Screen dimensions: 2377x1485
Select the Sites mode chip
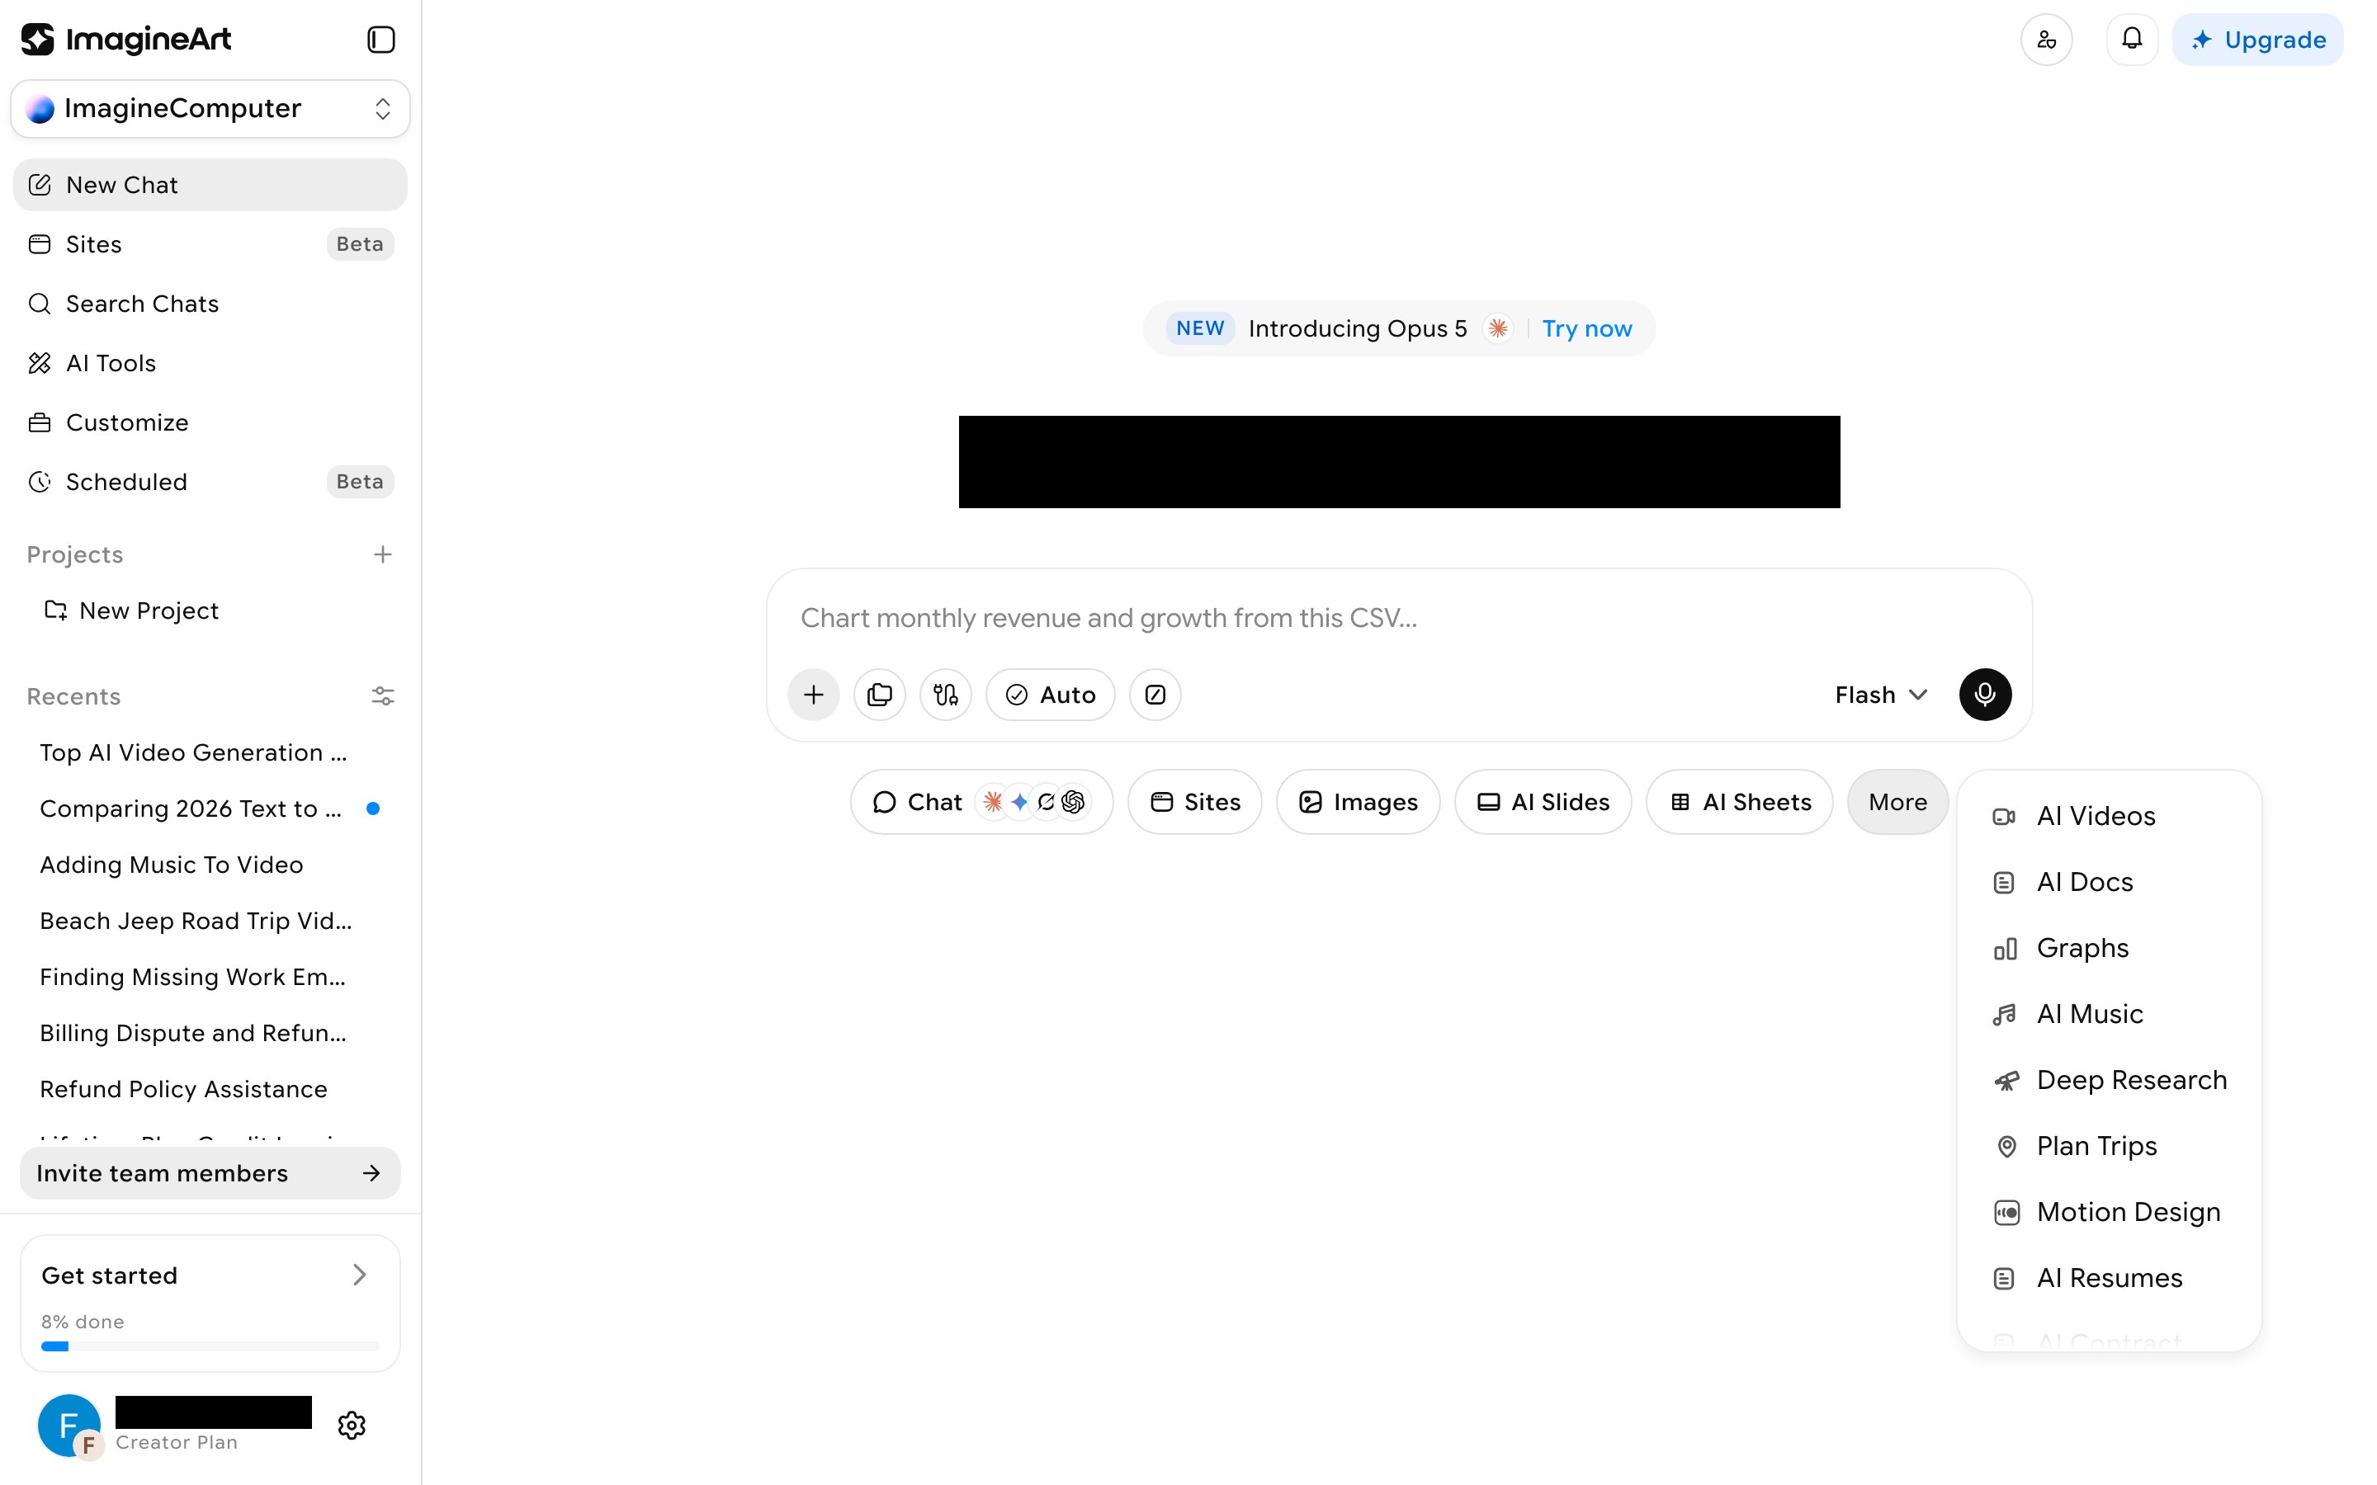[x=1194, y=801]
